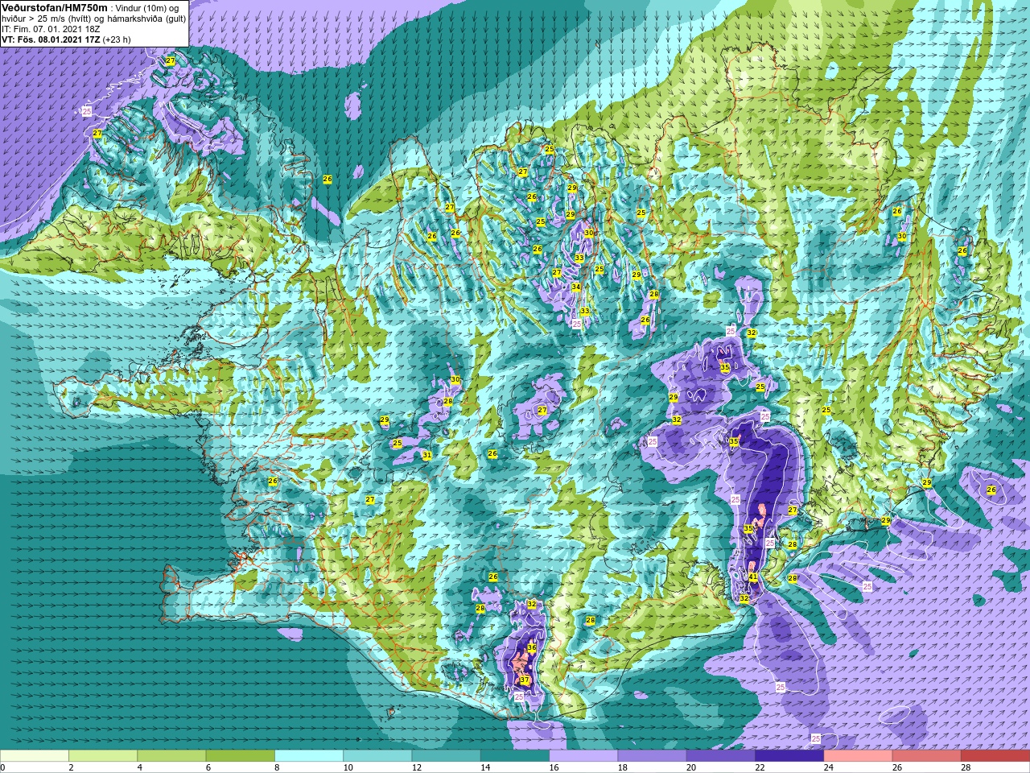This screenshot has height=773, width=1030.
Task: Click the 'VT: Fös. 08.01.2021 17Z (+23 h)' line
Action: point(66,39)
